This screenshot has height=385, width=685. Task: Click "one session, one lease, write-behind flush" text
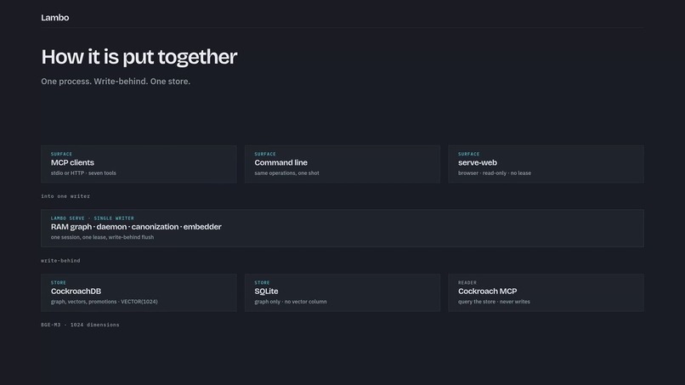(x=102, y=237)
